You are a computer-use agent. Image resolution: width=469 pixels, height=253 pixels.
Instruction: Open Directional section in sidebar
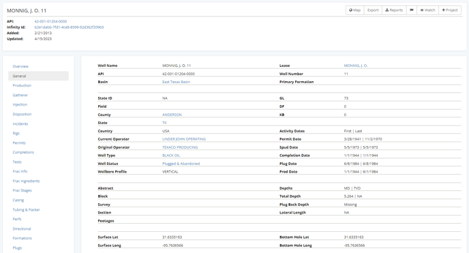point(22,228)
